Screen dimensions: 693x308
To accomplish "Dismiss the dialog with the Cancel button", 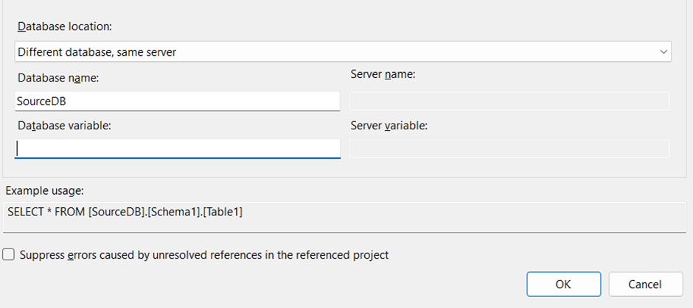I will [x=645, y=284].
